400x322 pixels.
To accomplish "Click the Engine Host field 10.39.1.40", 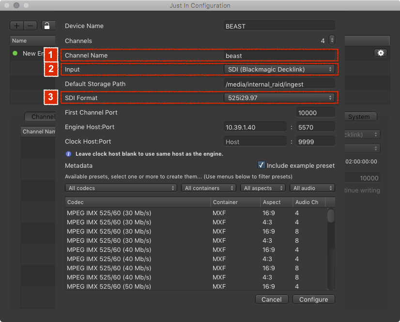I will point(255,127).
